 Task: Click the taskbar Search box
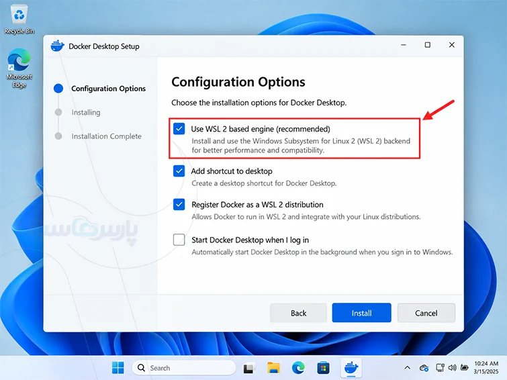183,368
